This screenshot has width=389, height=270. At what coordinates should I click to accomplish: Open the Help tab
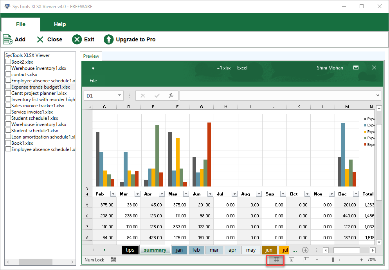point(60,24)
